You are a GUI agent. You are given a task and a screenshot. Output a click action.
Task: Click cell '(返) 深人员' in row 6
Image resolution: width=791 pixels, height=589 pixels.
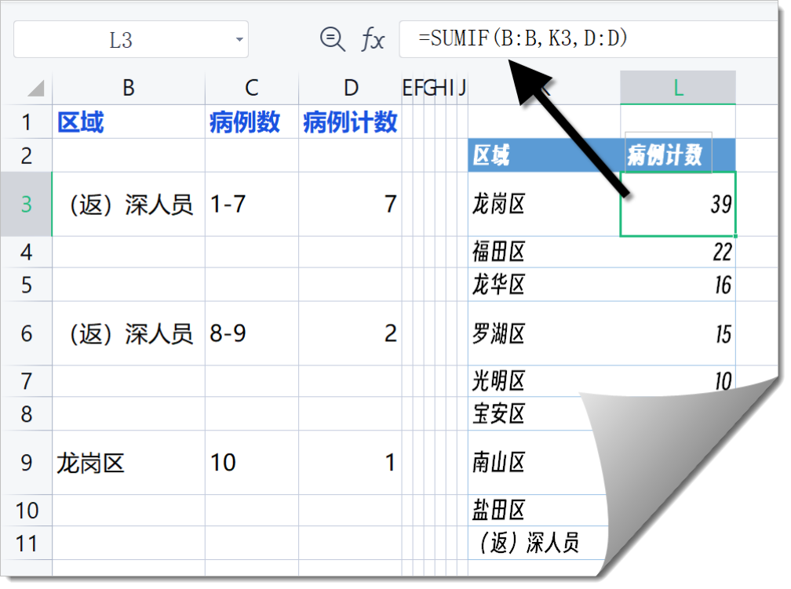129,333
